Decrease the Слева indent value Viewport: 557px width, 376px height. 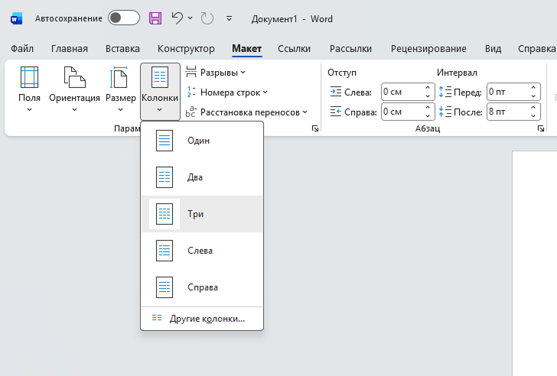(x=428, y=96)
